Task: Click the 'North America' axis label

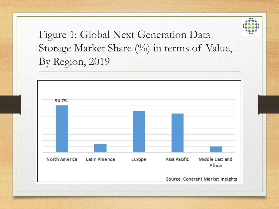Action: pyautogui.click(x=62, y=159)
